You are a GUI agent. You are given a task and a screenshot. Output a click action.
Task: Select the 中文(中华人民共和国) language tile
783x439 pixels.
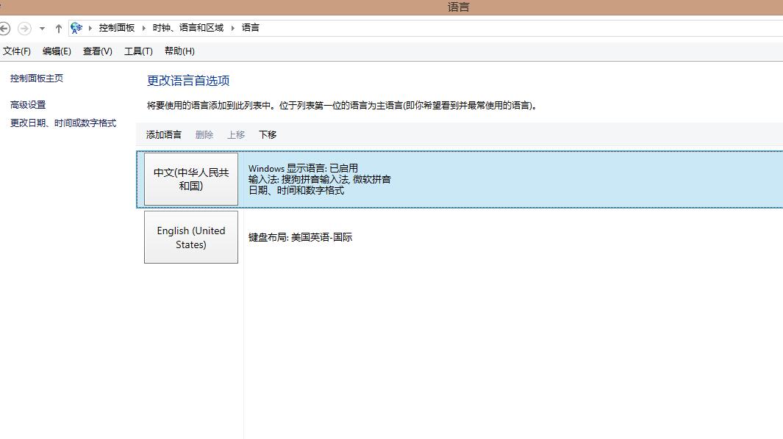point(191,179)
